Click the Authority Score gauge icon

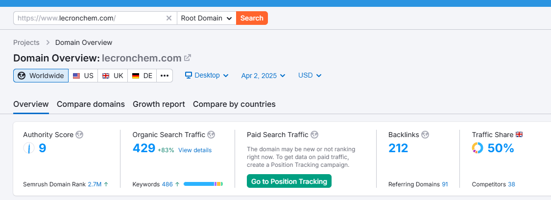[29, 148]
